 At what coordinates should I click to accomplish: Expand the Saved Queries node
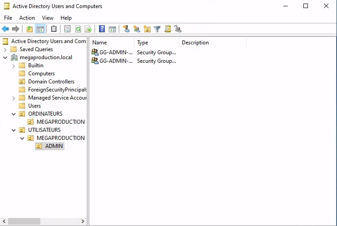(5, 49)
